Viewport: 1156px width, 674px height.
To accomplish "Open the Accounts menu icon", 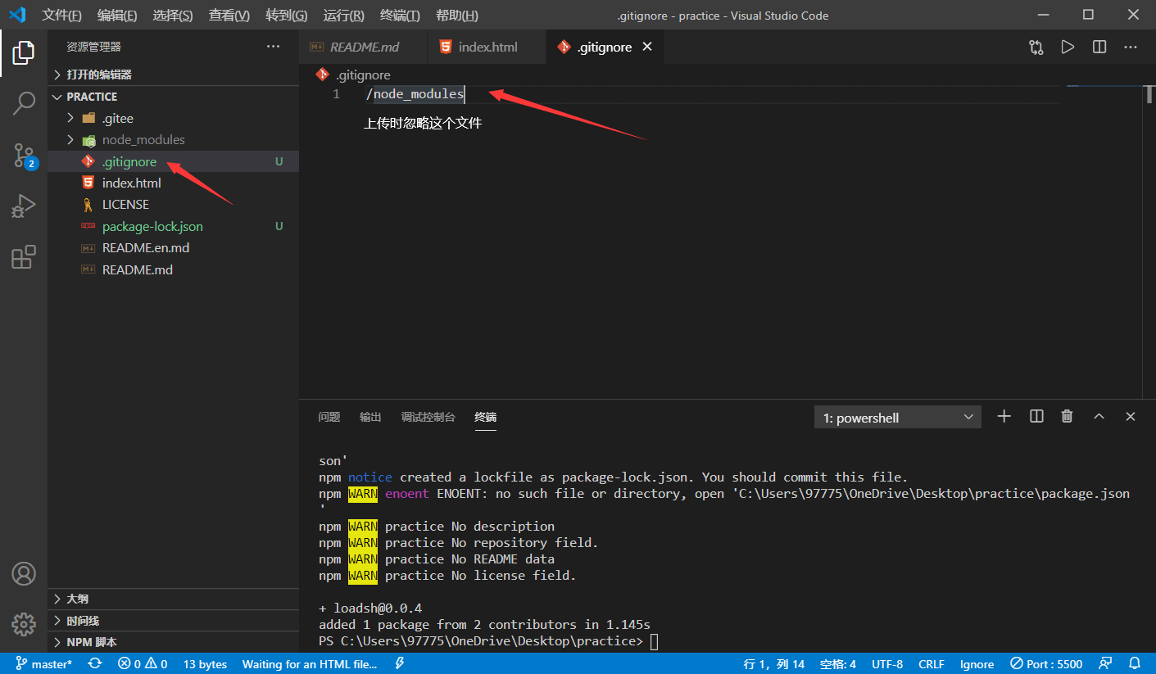I will [x=24, y=574].
